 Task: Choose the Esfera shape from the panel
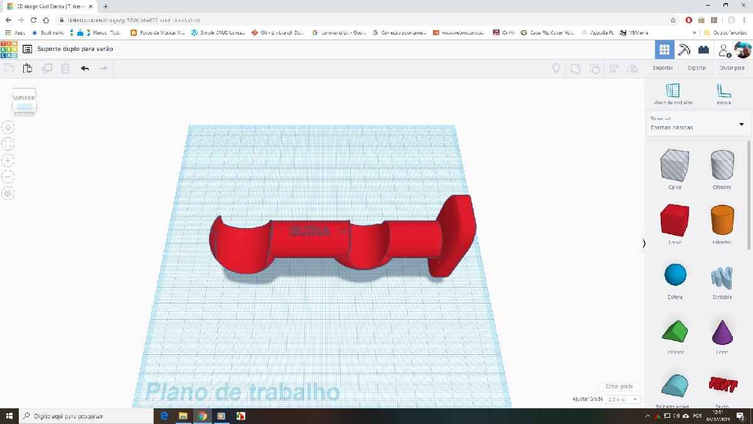point(674,273)
